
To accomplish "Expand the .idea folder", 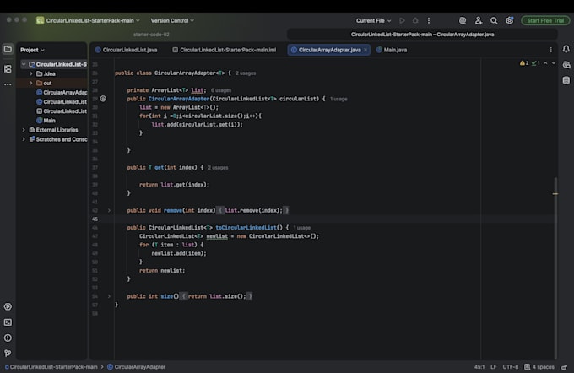I will pyautogui.click(x=31, y=73).
